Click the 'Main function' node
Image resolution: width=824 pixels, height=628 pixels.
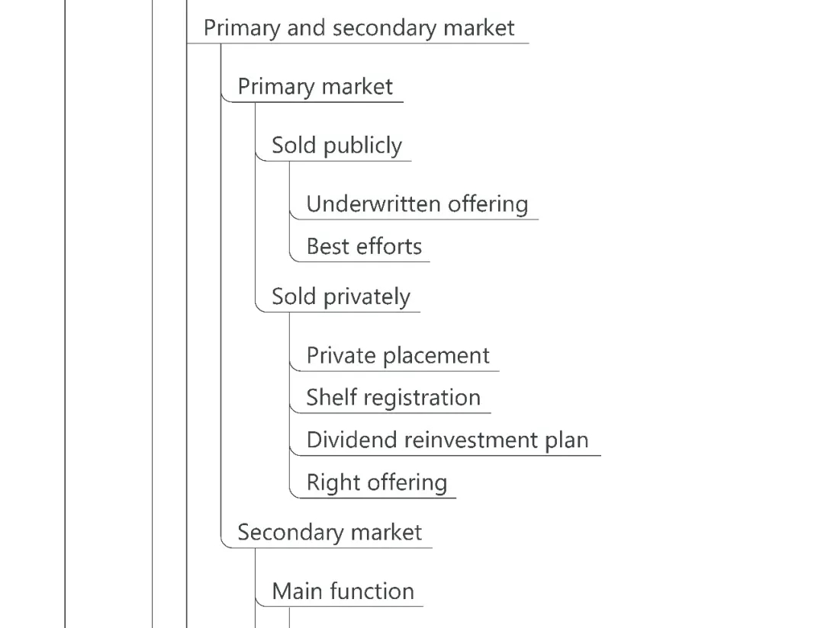pyautogui.click(x=343, y=591)
